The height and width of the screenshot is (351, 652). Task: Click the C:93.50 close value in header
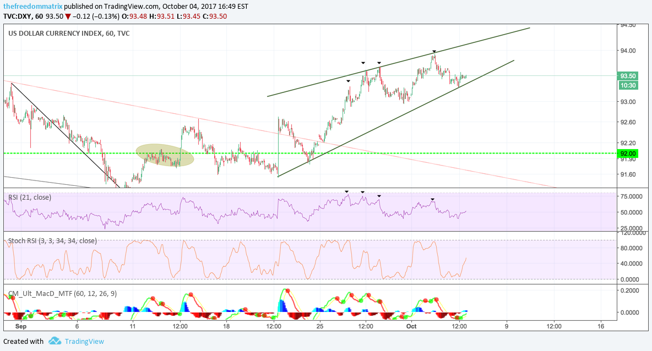click(x=215, y=16)
